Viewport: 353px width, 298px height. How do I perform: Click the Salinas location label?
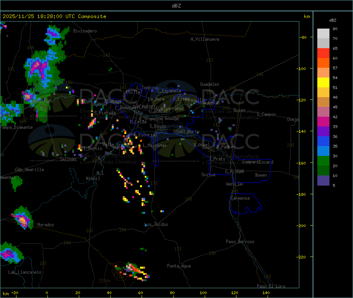(68, 159)
